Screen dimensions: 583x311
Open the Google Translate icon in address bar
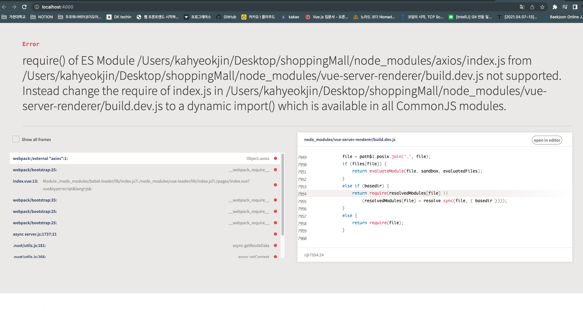click(522, 7)
